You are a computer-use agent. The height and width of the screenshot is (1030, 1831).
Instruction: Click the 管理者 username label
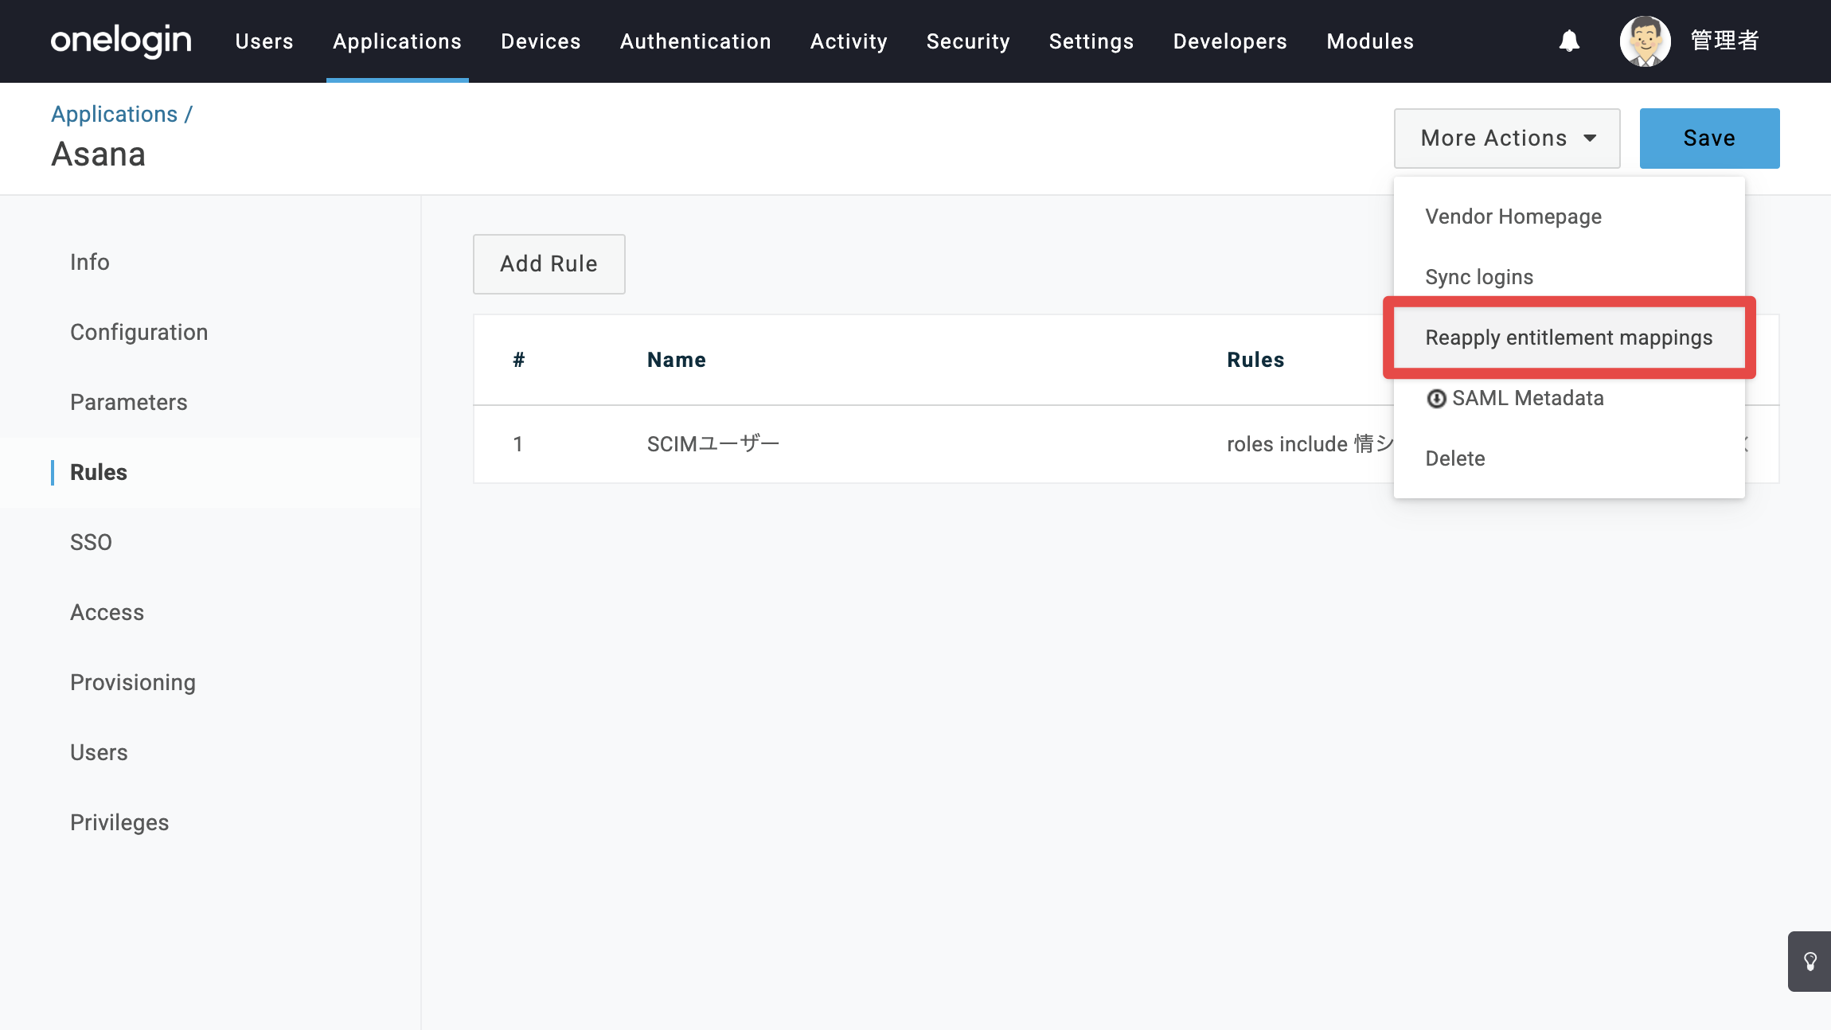(1724, 41)
